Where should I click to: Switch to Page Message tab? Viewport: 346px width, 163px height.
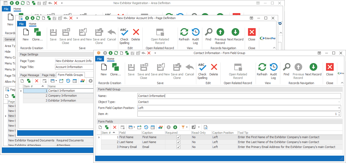tap(30, 75)
